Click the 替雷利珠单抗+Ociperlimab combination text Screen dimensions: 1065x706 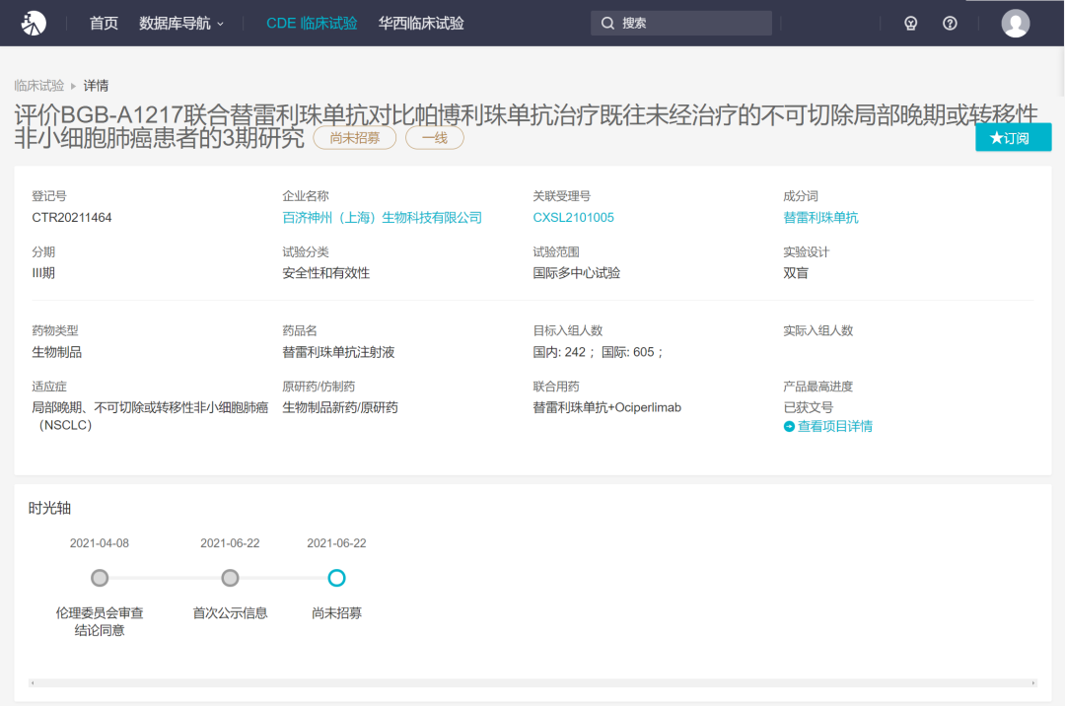(x=607, y=408)
